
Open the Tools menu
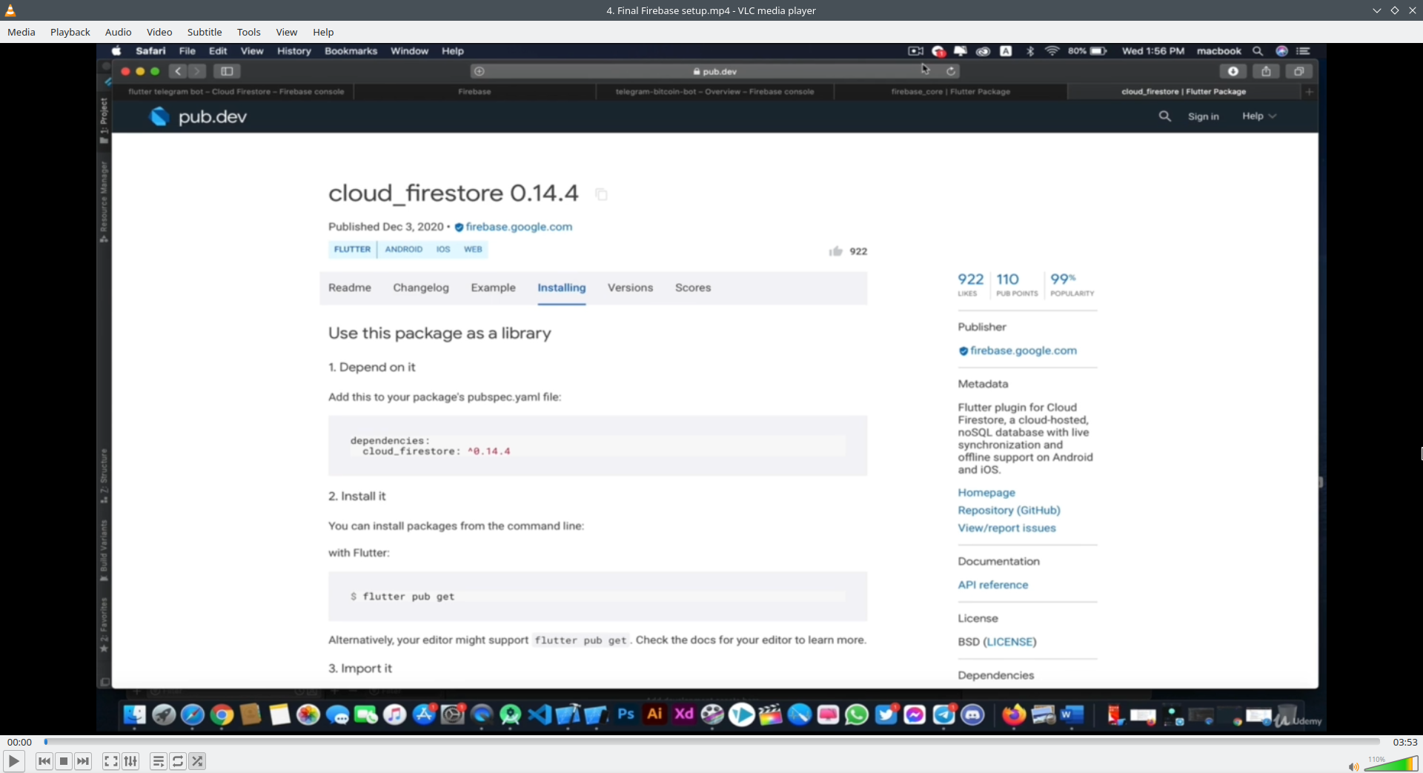coord(249,32)
